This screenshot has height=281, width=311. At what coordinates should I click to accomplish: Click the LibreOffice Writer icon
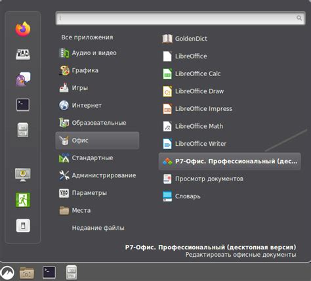(167, 144)
